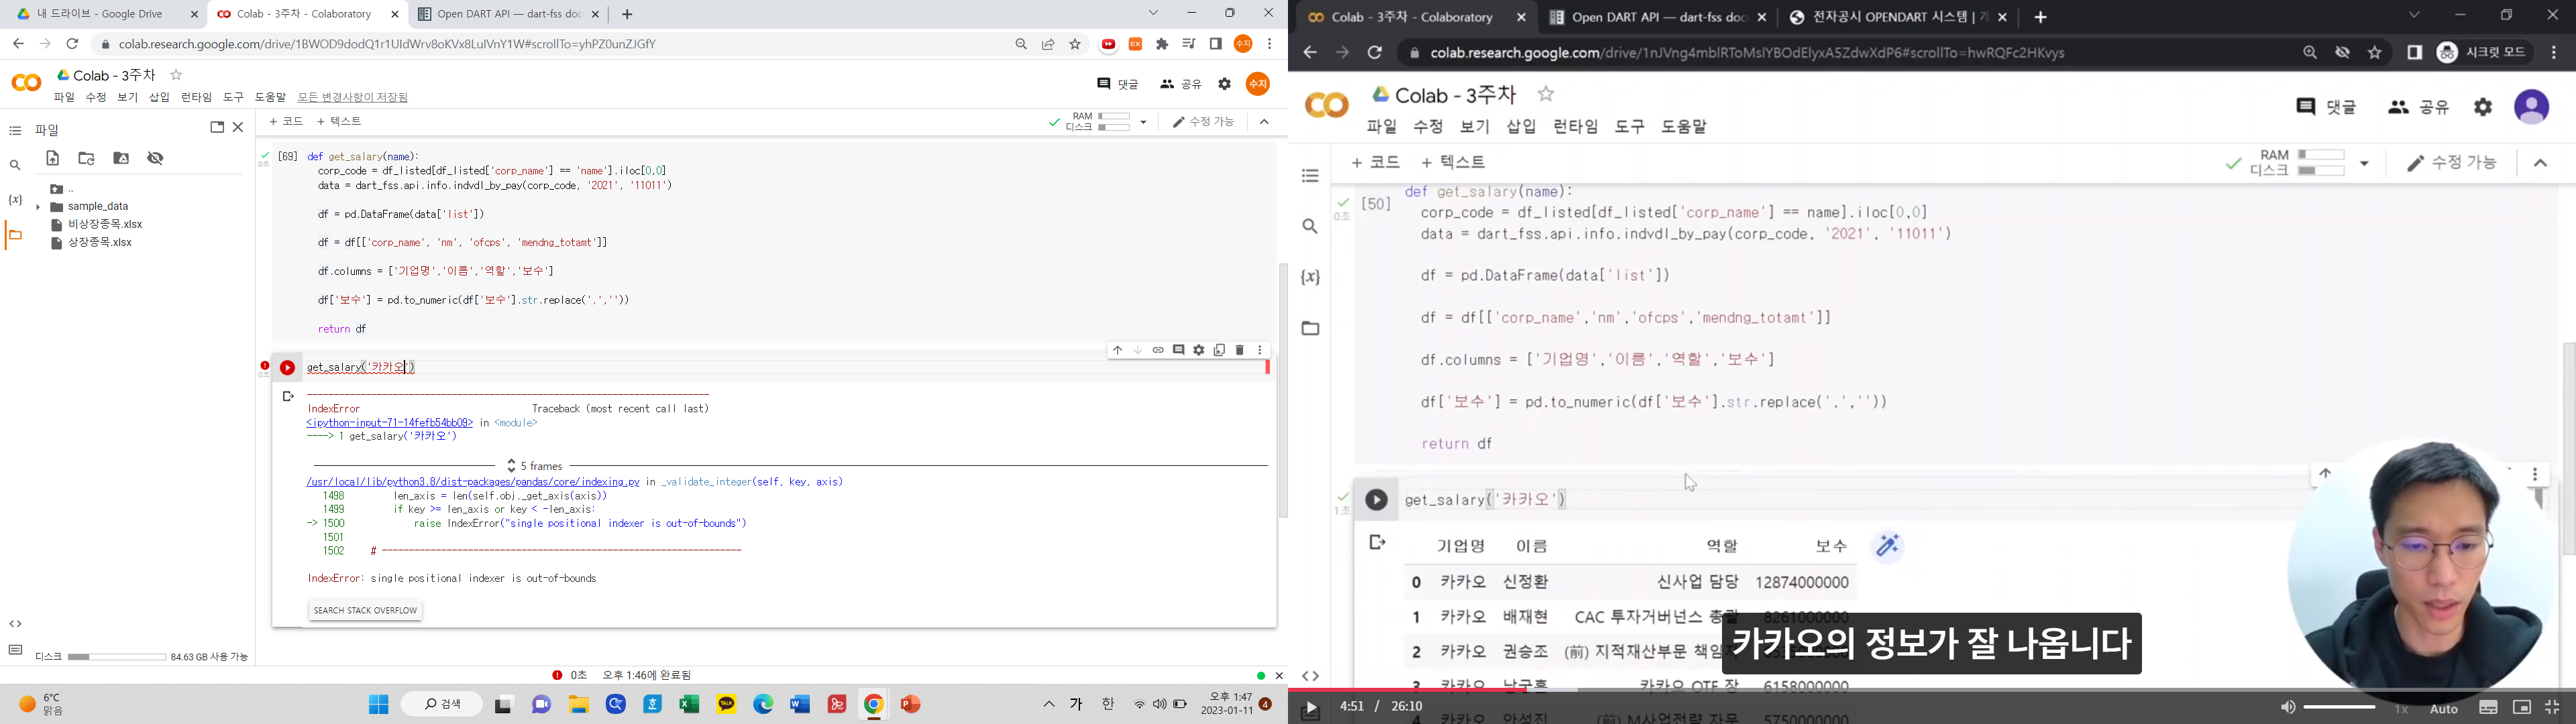Viewport: 2576px width, 724px height.
Task: Click the upload file icon in the left file panel
Action: click(x=53, y=158)
